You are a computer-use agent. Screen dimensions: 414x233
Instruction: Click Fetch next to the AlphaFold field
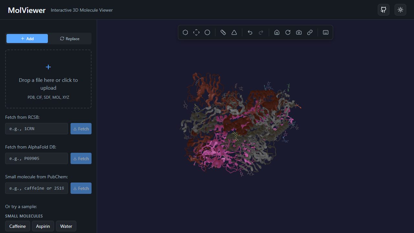[81, 158]
